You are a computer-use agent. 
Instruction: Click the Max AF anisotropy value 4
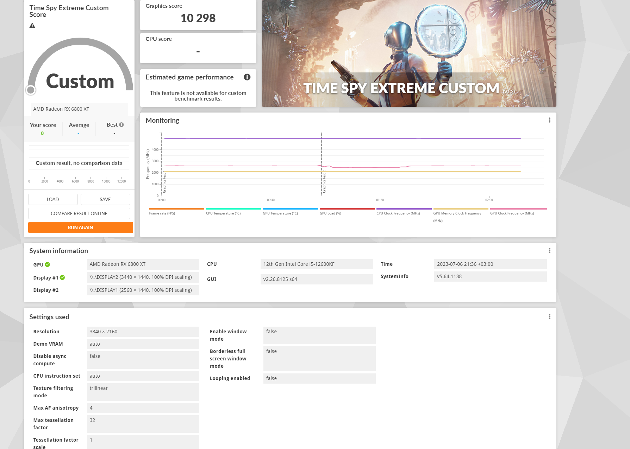(x=143, y=408)
